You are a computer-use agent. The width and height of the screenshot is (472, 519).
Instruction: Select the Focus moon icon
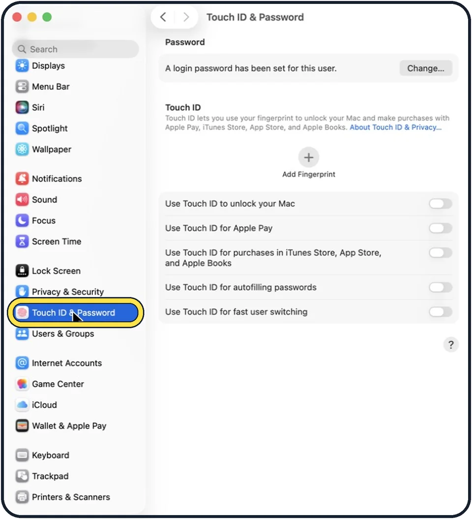click(x=22, y=221)
